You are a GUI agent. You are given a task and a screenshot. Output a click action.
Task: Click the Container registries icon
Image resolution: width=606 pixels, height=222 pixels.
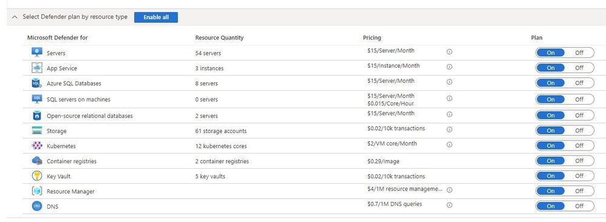(x=37, y=161)
